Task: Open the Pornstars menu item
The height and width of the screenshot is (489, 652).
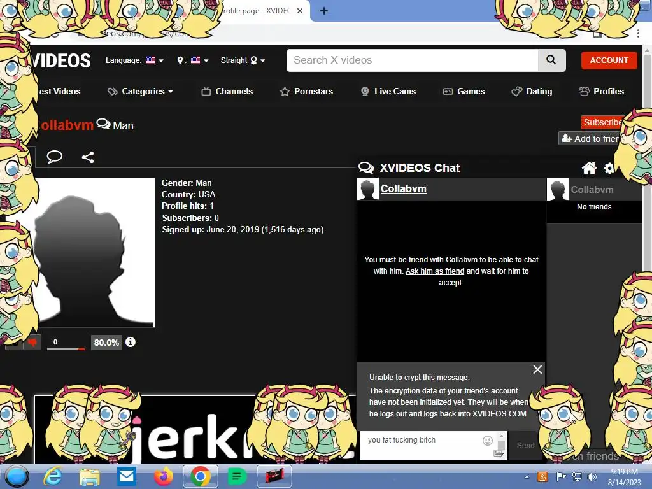Action: (x=306, y=91)
